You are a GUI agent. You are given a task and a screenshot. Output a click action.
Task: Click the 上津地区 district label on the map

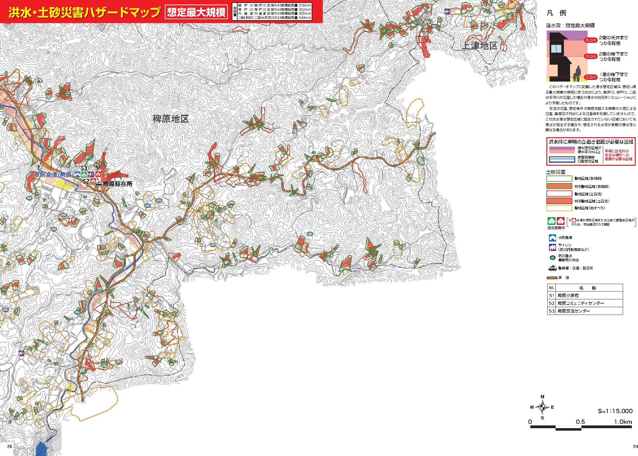[x=480, y=46]
